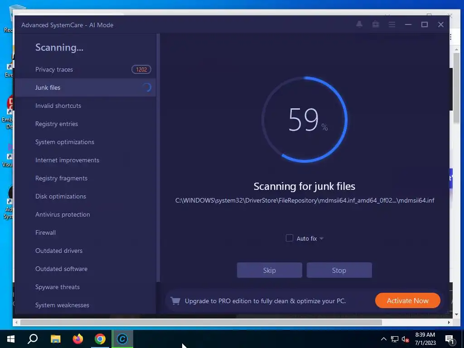Click the 1202 Privacy traces badge
The height and width of the screenshot is (348, 464).
click(141, 69)
